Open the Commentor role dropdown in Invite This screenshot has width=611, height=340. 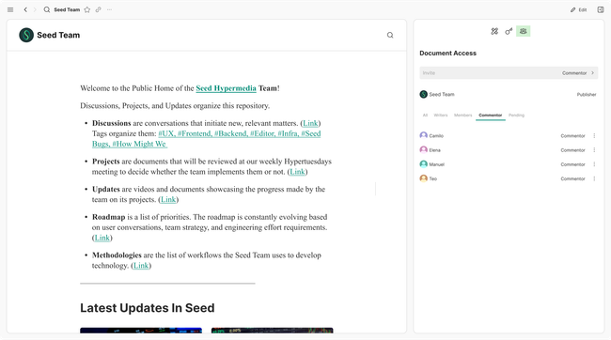pos(578,73)
